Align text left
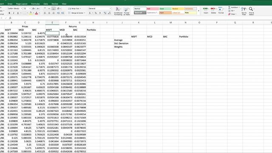Screen dimensions: 272x153 [x=45, y=13]
